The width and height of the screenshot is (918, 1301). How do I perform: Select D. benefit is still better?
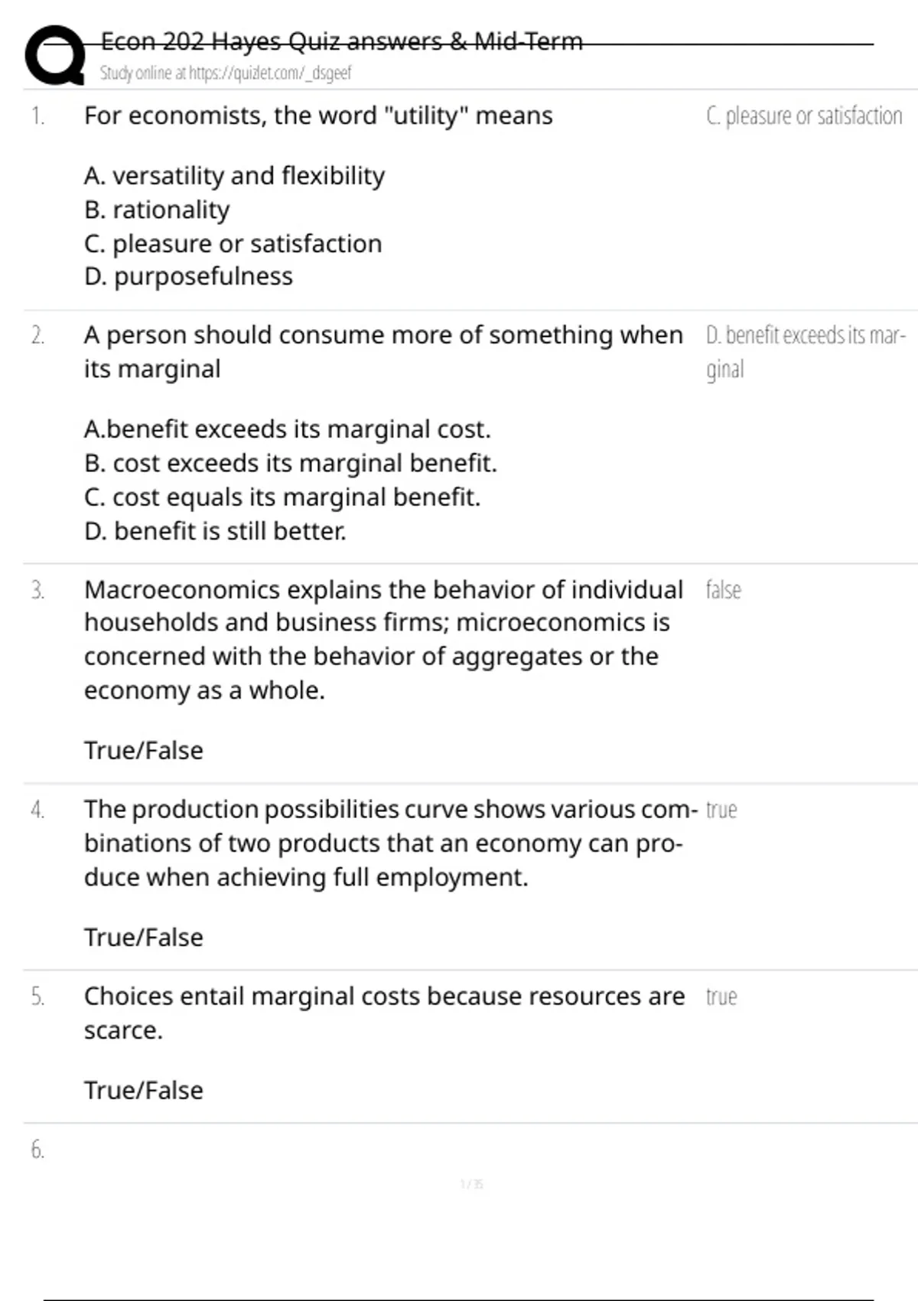[x=215, y=530]
